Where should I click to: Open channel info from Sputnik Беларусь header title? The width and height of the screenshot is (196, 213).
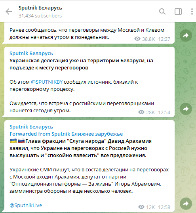pyautogui.click(x=40, y=8)
